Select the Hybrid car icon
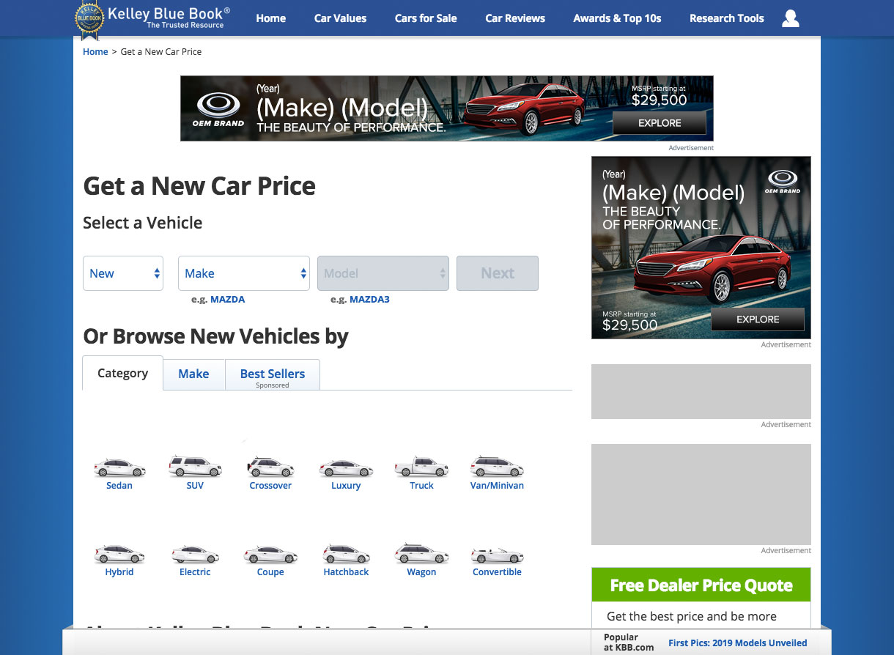This screenshot has height=655, width=894. [x=119, y=554]
